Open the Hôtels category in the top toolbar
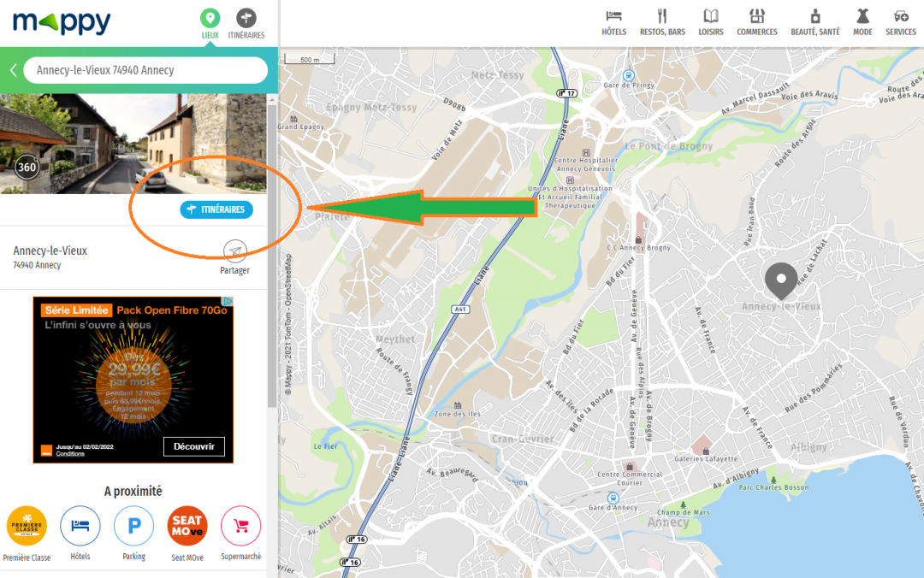The width and height of the screenshot is (924, 578). [x=613, y=22]
